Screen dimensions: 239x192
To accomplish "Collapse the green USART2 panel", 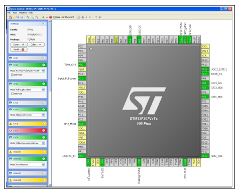I will [44, 158].
